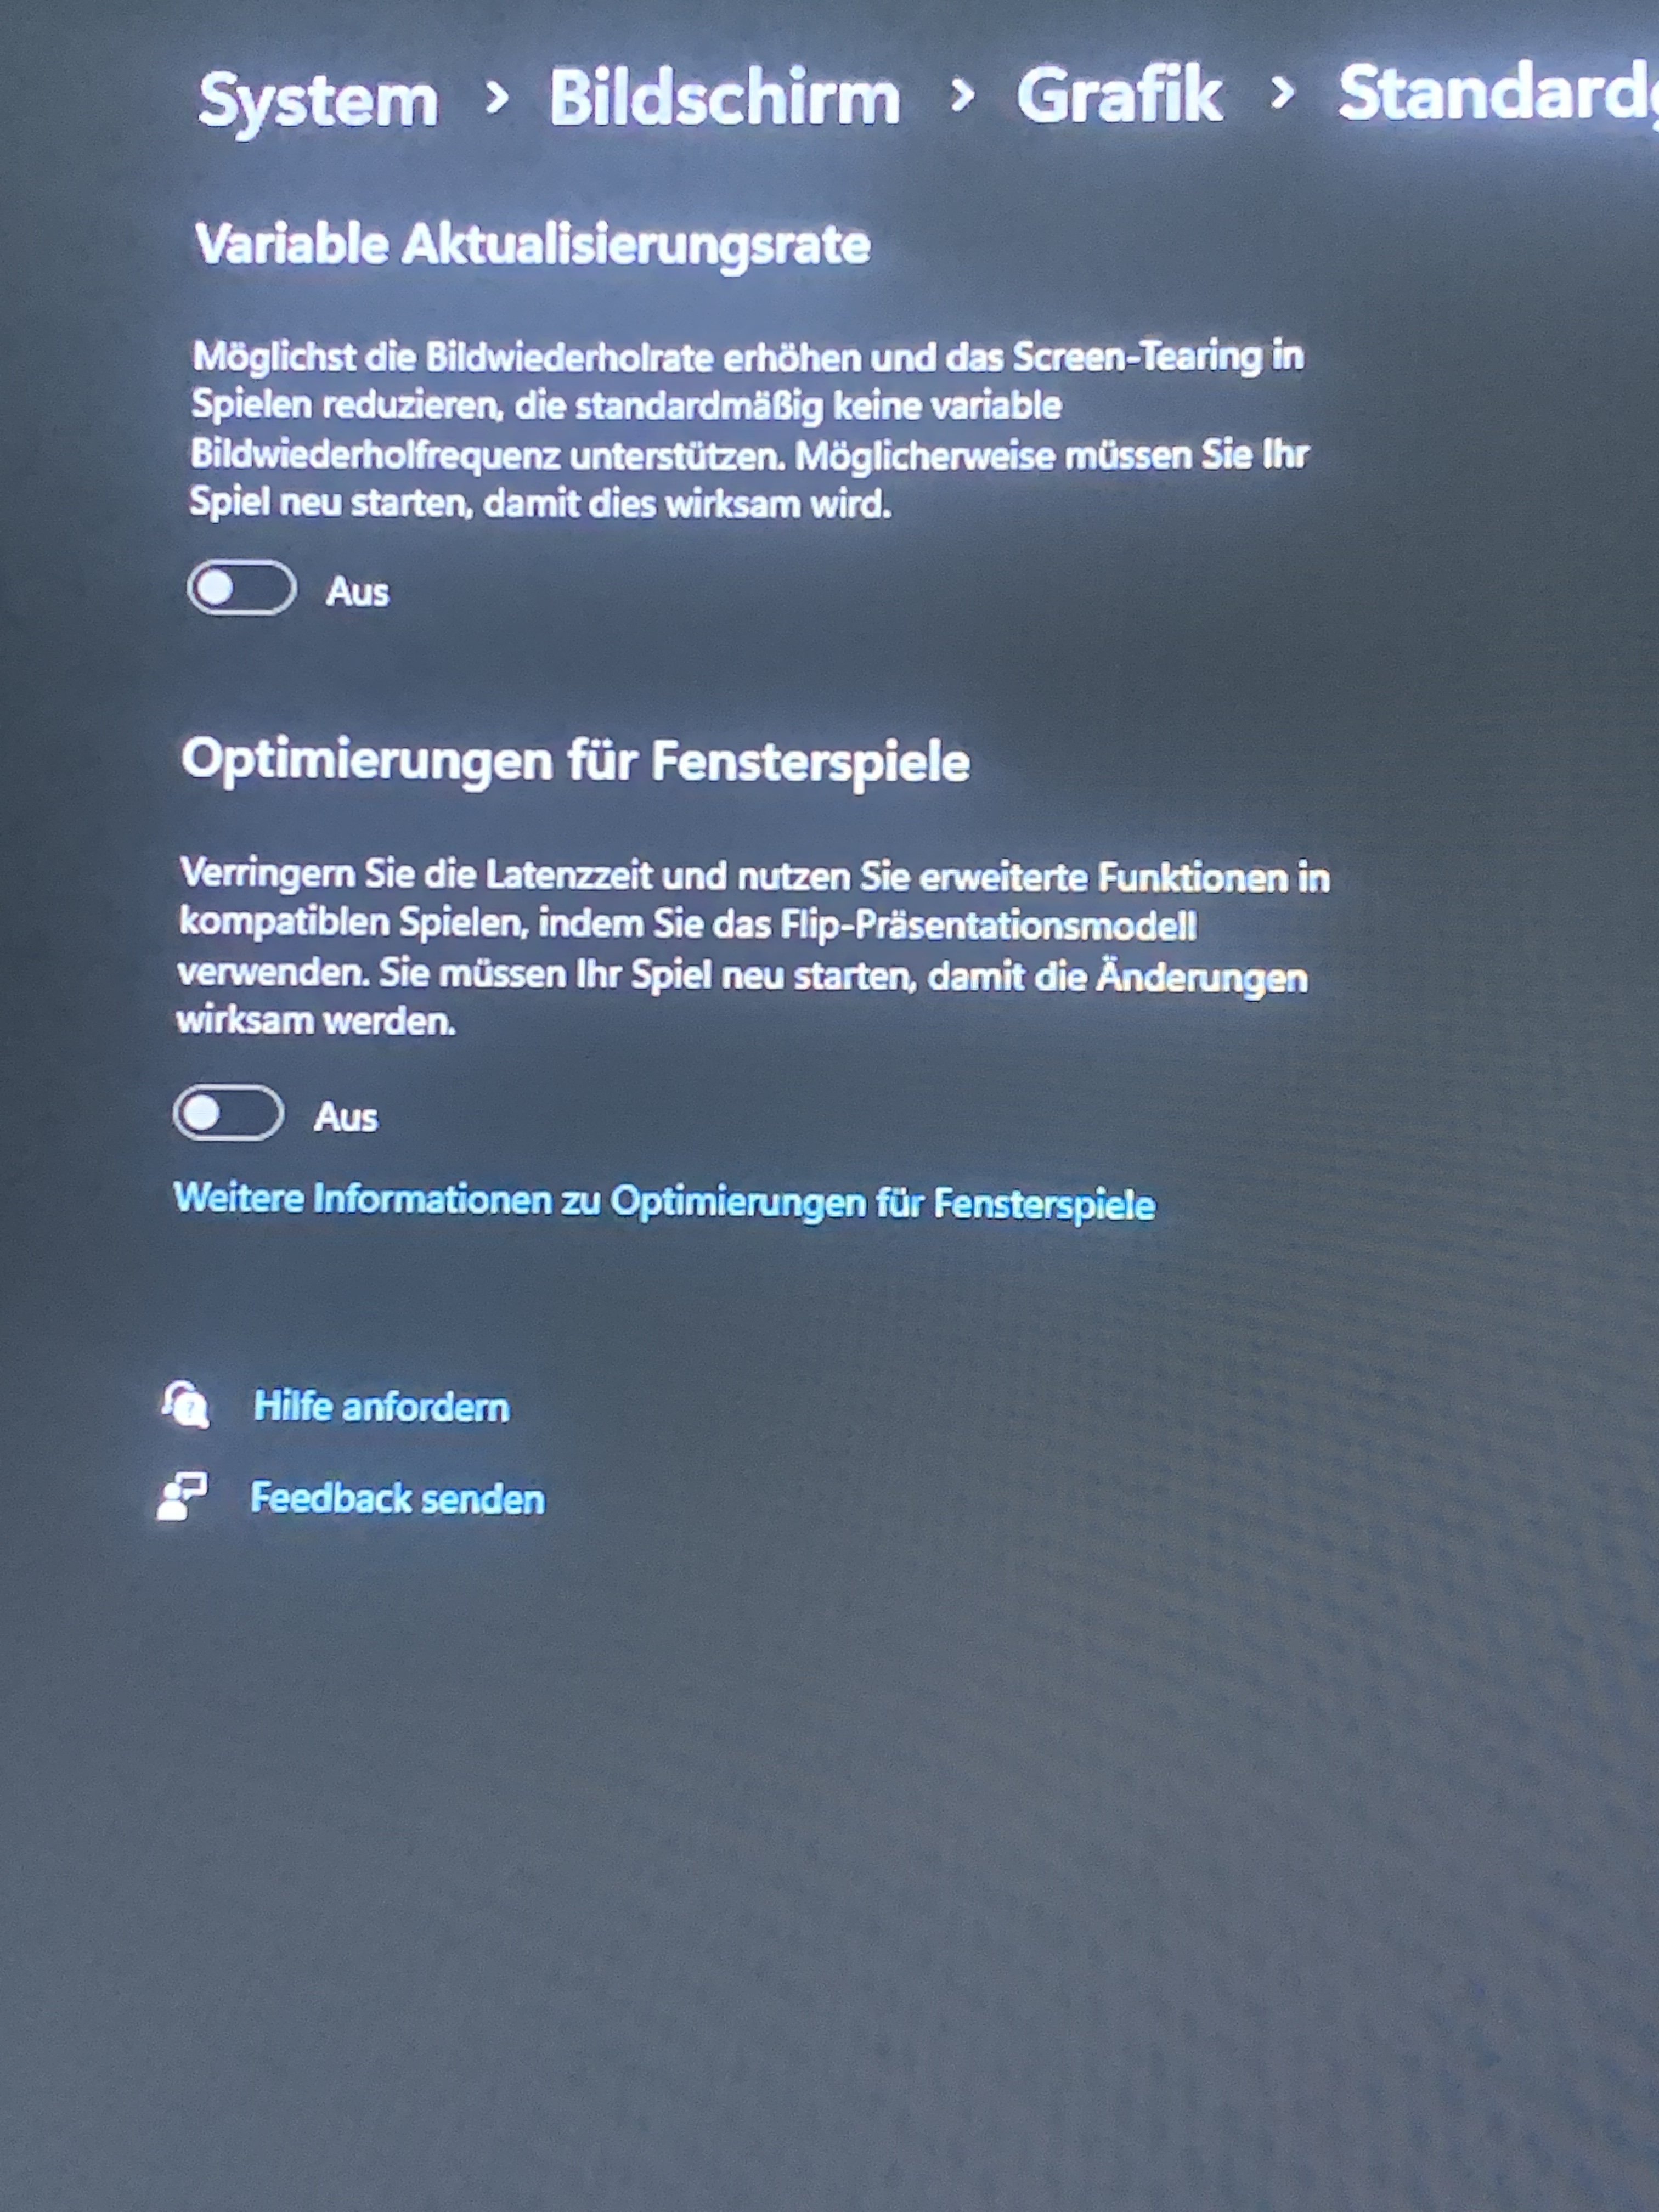Click the Hilfe anfordern headset icon

(186, 1405)
